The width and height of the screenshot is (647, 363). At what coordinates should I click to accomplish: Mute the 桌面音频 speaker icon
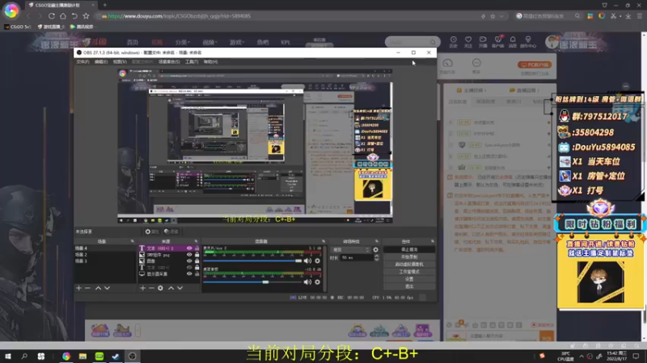click(x=307, y=282)
